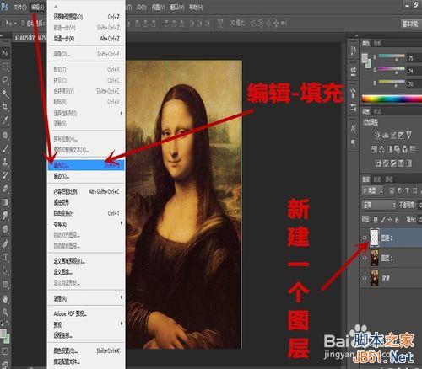Viewport: 422px width, 369px height.
Task: Switch to the 路径 Paths tab
Action: coord(389,179)
